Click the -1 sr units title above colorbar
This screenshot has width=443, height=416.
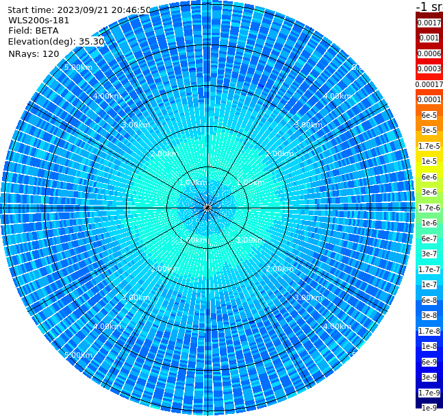point(429,7)
